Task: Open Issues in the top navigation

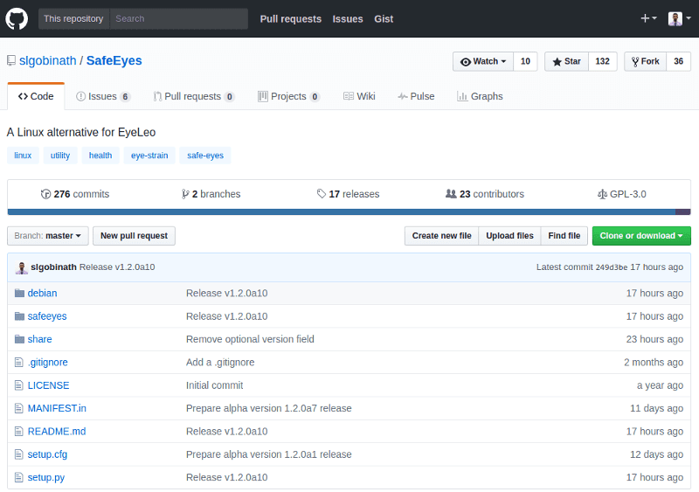Action: [x=348, y=18]
